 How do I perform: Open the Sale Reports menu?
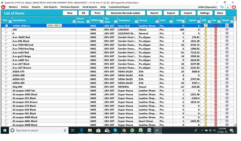point(50,7)
